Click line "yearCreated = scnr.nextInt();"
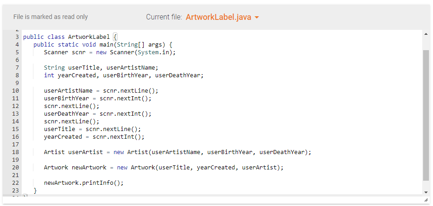Viewport: 433px width, 206px height. pos(94,137)
